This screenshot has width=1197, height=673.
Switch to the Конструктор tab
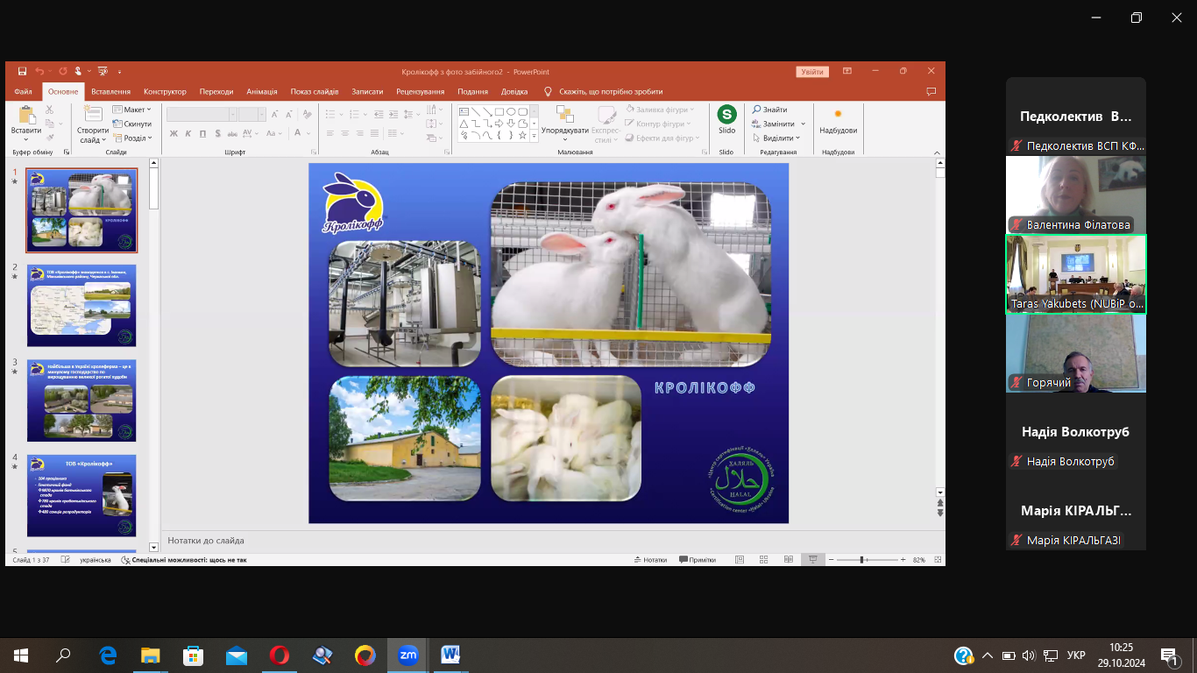(x=165, y=91)
